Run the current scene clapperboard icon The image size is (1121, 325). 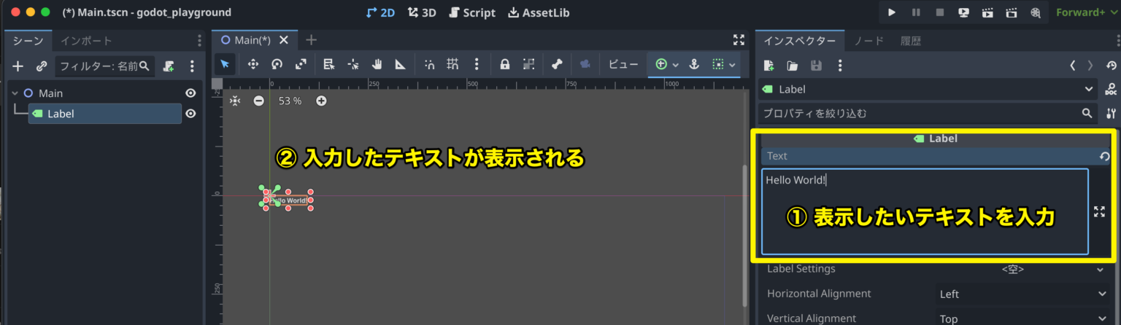(x=987, y=12)
